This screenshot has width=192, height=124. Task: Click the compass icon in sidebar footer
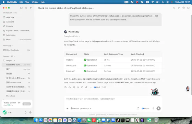tap(30, 112)
